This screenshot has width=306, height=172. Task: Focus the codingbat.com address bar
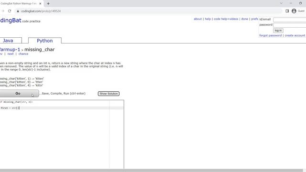[148, 11]
